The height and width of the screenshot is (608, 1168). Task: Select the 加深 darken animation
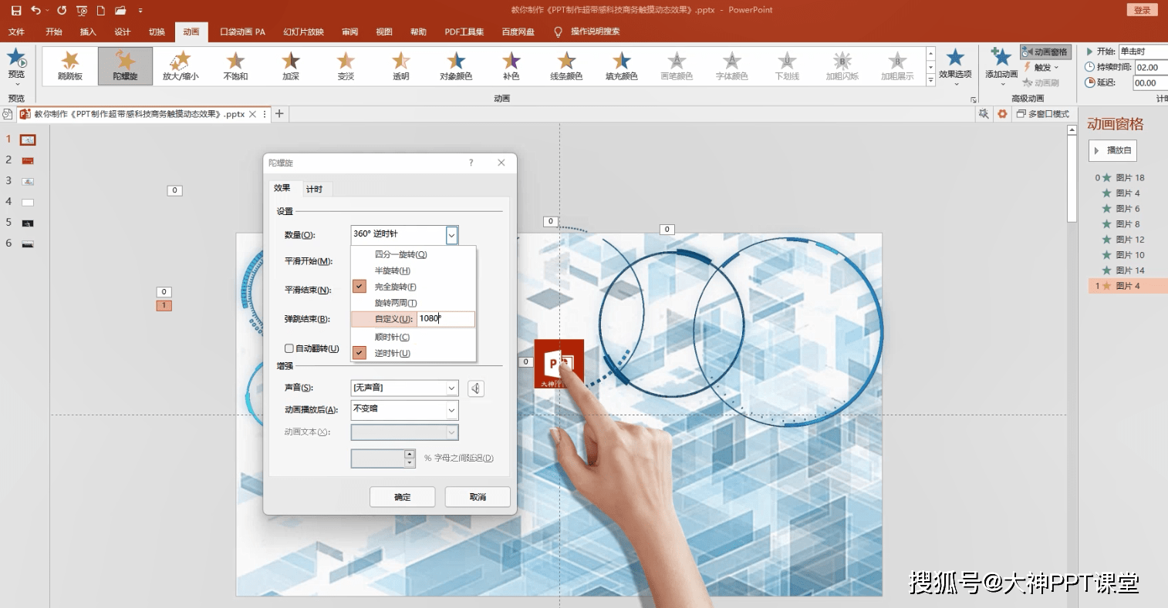pyautogui.click(x=291, y=66)
